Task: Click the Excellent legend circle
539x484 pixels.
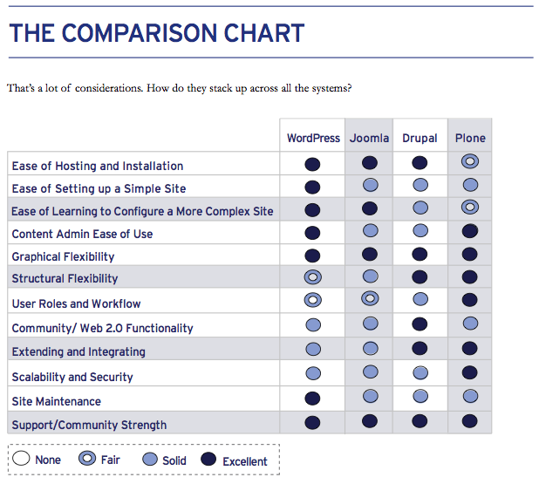Action: [209, 460]
